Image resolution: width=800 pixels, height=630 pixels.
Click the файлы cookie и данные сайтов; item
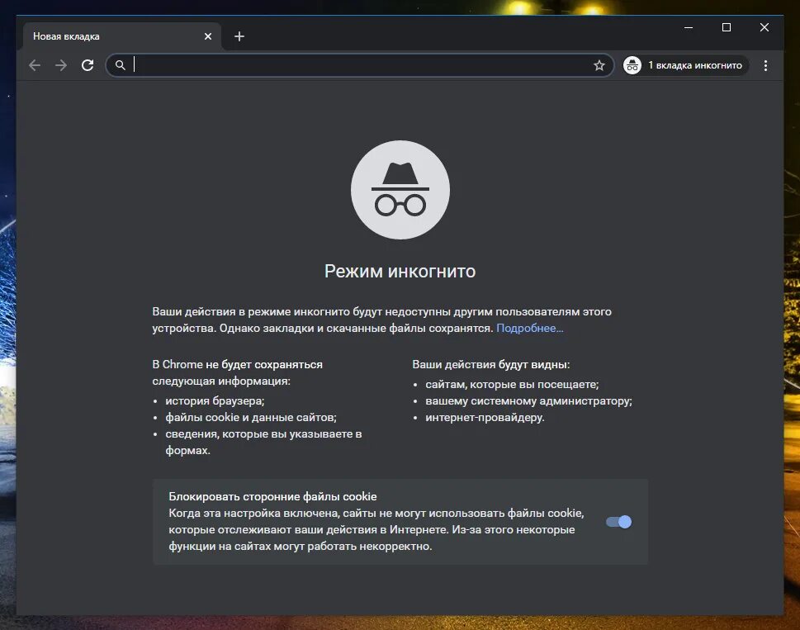coord(251,417)
